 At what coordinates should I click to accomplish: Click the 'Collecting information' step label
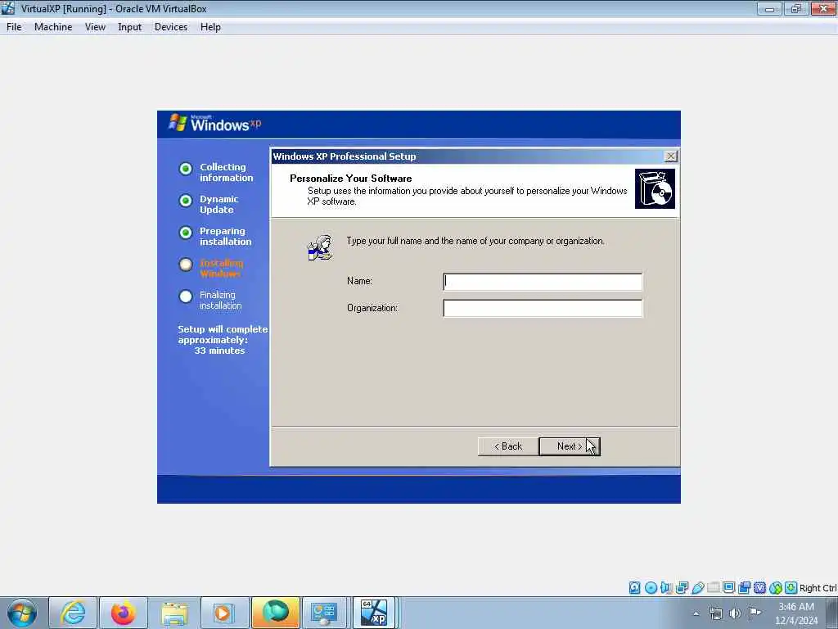click(226, 172)
